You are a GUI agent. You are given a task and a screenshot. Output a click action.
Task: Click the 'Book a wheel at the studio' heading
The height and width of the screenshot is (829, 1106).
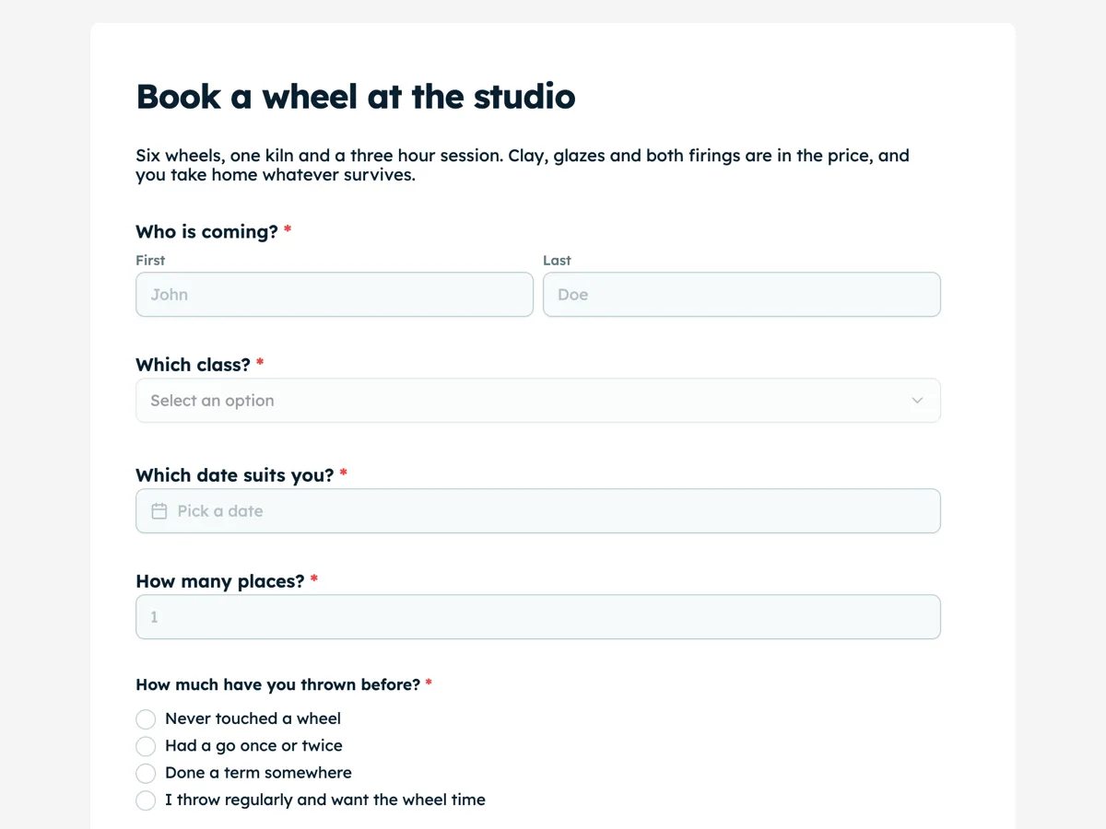click(x=356, y=96)
